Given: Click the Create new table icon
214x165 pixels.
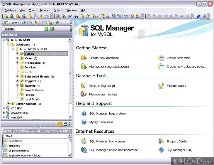Looking at the screenshot, I should [x=162, y=58].
